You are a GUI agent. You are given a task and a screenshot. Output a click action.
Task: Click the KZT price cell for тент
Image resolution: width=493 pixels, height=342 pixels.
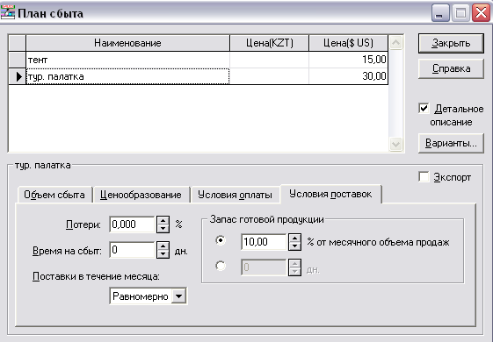(x=270, y=60)
